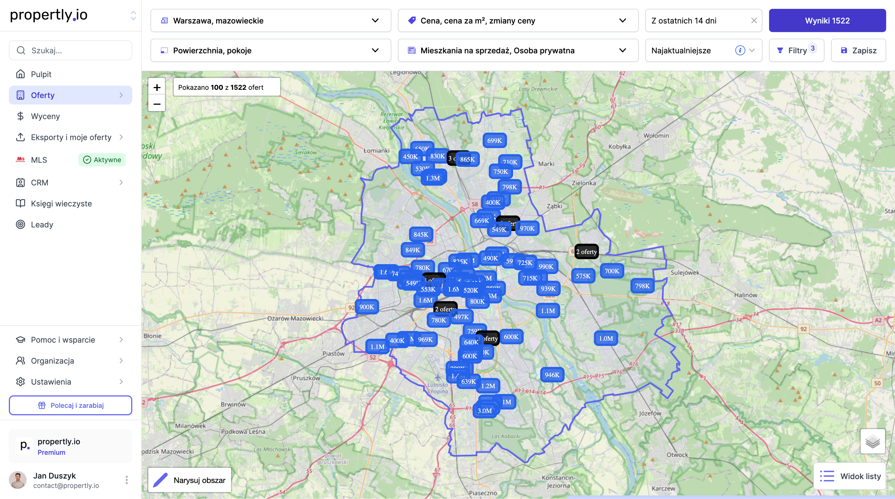This screenshot has width=895, height=499.
Task: Switch to Widok listy
Action: 850,476
